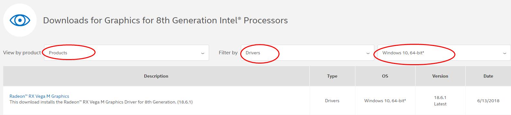Click the blue eye graphics icon
Screen dimensions: 511x115
[x=20, y=20]
